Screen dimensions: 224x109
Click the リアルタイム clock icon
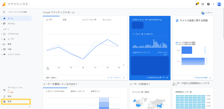click(4, 34)
